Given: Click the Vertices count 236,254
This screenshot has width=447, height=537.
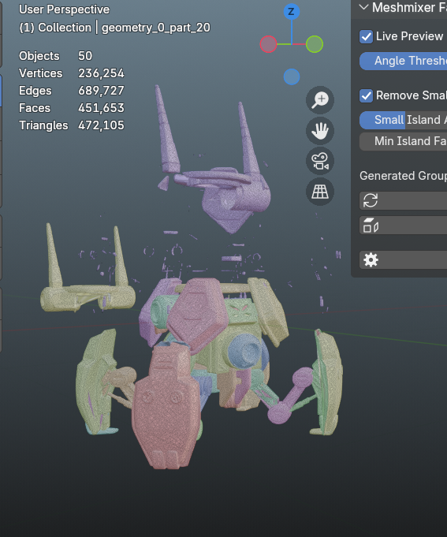Looking at the screenshot, I should (102, 73).
